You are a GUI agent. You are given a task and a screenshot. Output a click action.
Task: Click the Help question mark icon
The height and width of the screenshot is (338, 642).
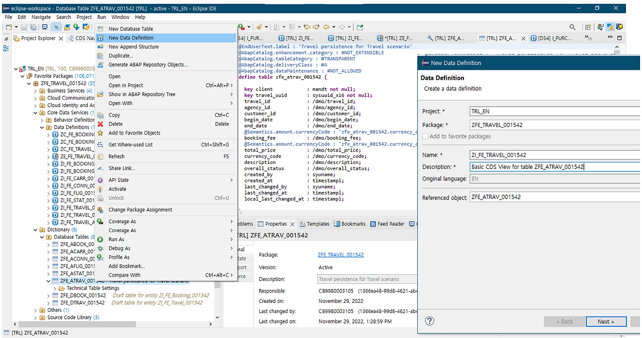click(x=429, y=321)
